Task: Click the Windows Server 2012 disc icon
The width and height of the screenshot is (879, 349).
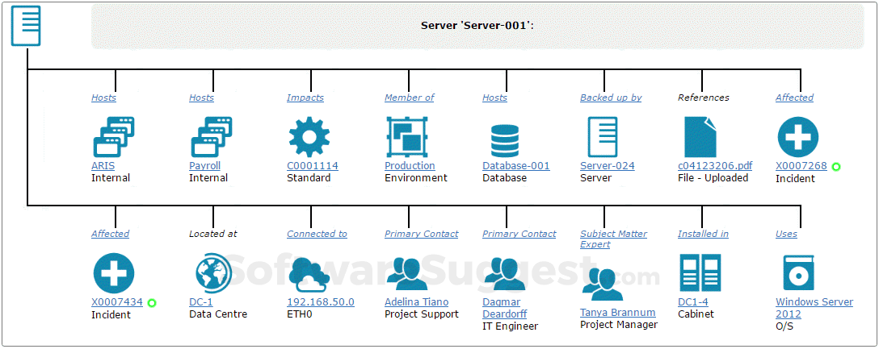Action: point(798,273)
